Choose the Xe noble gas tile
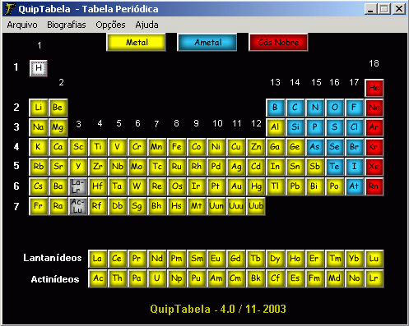Viewport: 409px width, 326px height. (x=374, y=167)
